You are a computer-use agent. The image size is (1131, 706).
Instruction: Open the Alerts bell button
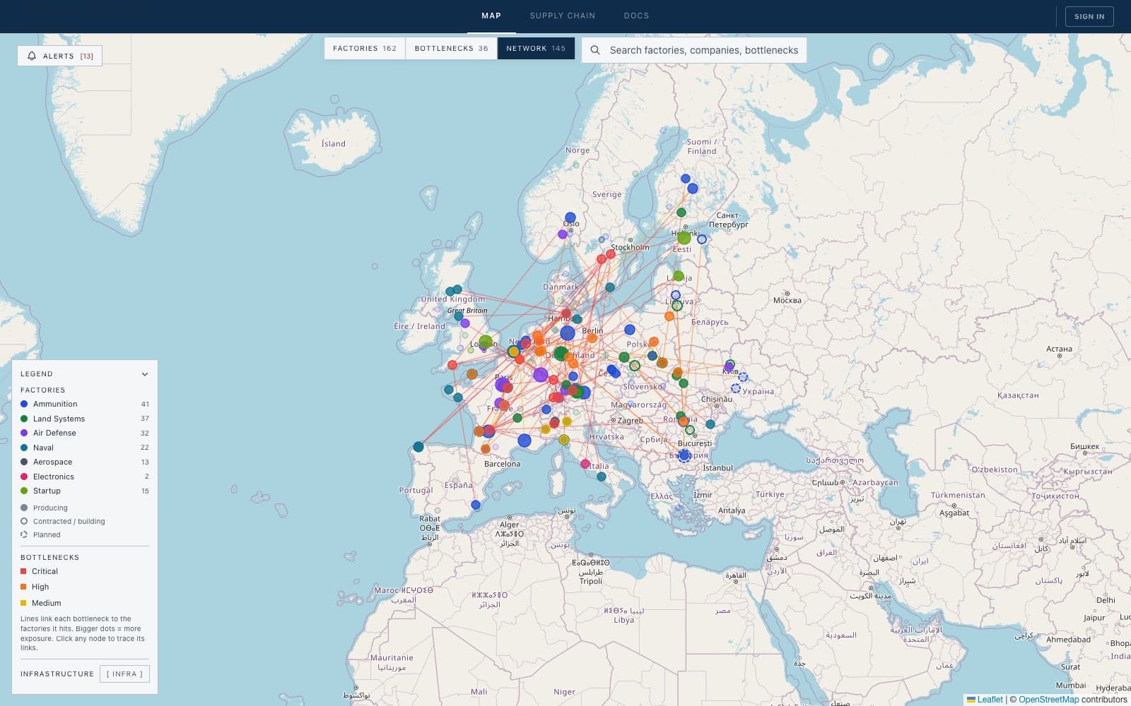point(60,56)
